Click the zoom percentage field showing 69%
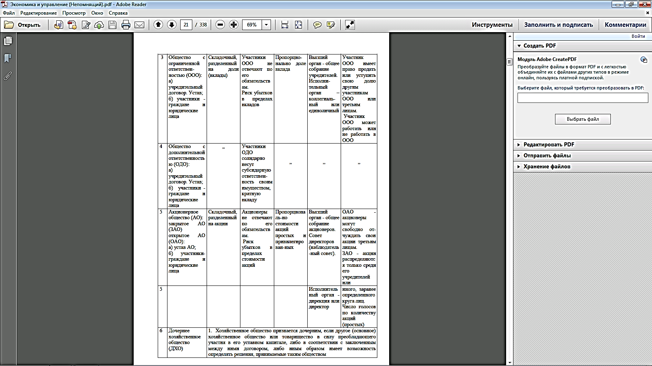Screen dimensions: 652x366 252,25
